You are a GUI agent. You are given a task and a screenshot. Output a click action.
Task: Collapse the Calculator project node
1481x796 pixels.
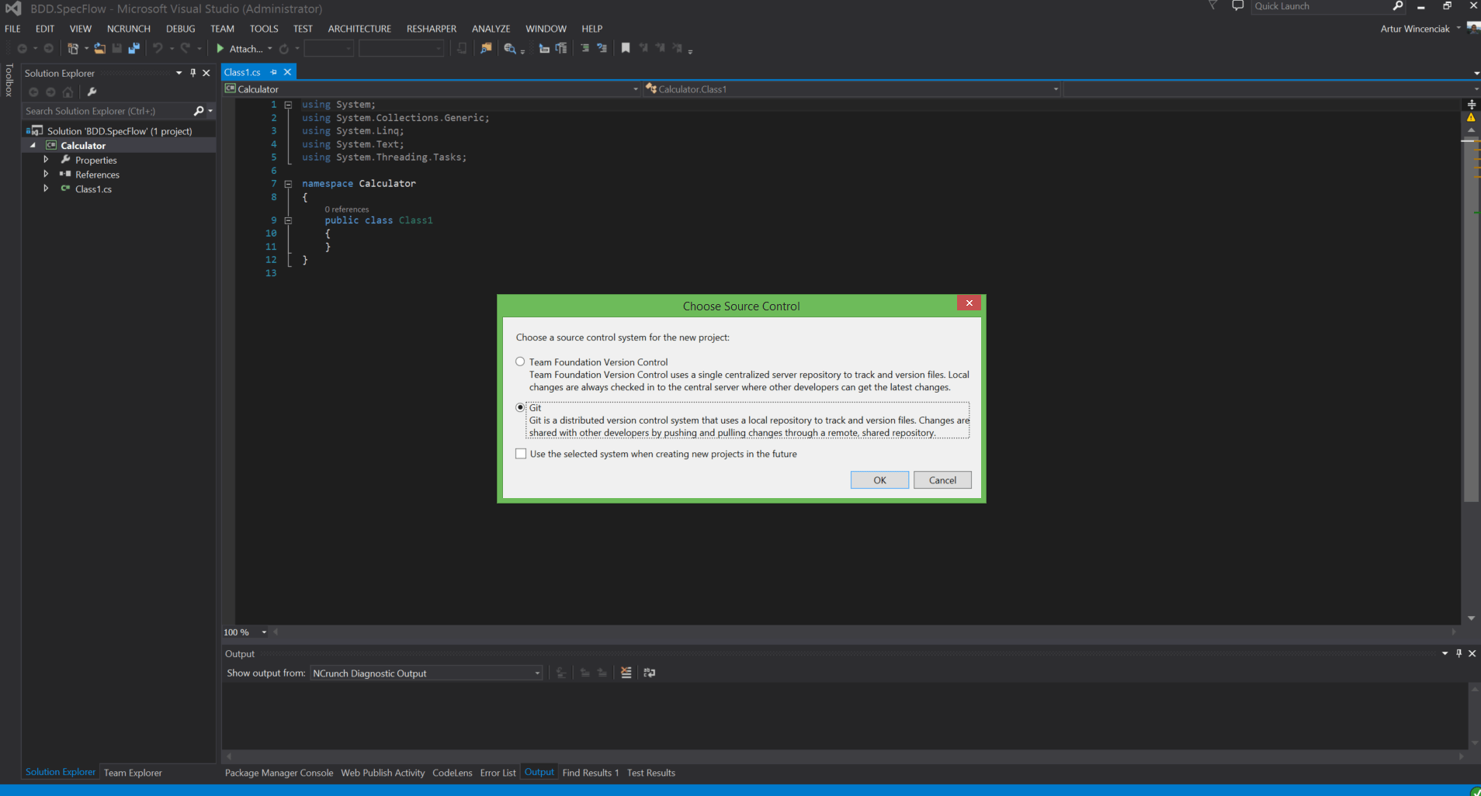tap(33, 145)
